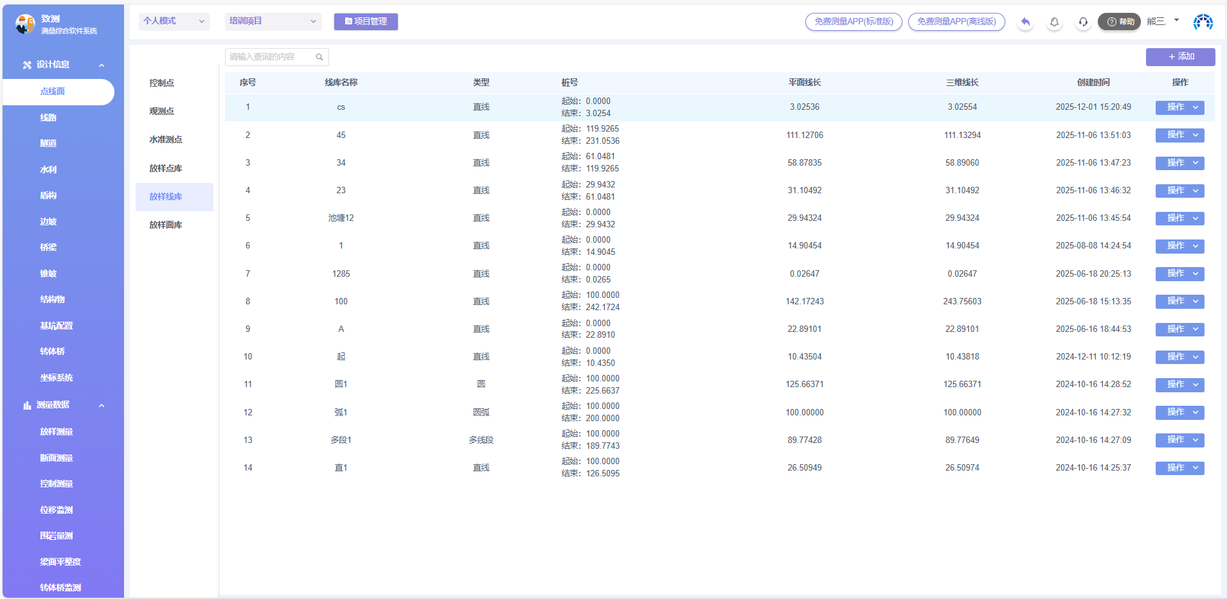Switch to the 控制点 tab
The height and width of the screenshot is (599, 1227).
161,83
